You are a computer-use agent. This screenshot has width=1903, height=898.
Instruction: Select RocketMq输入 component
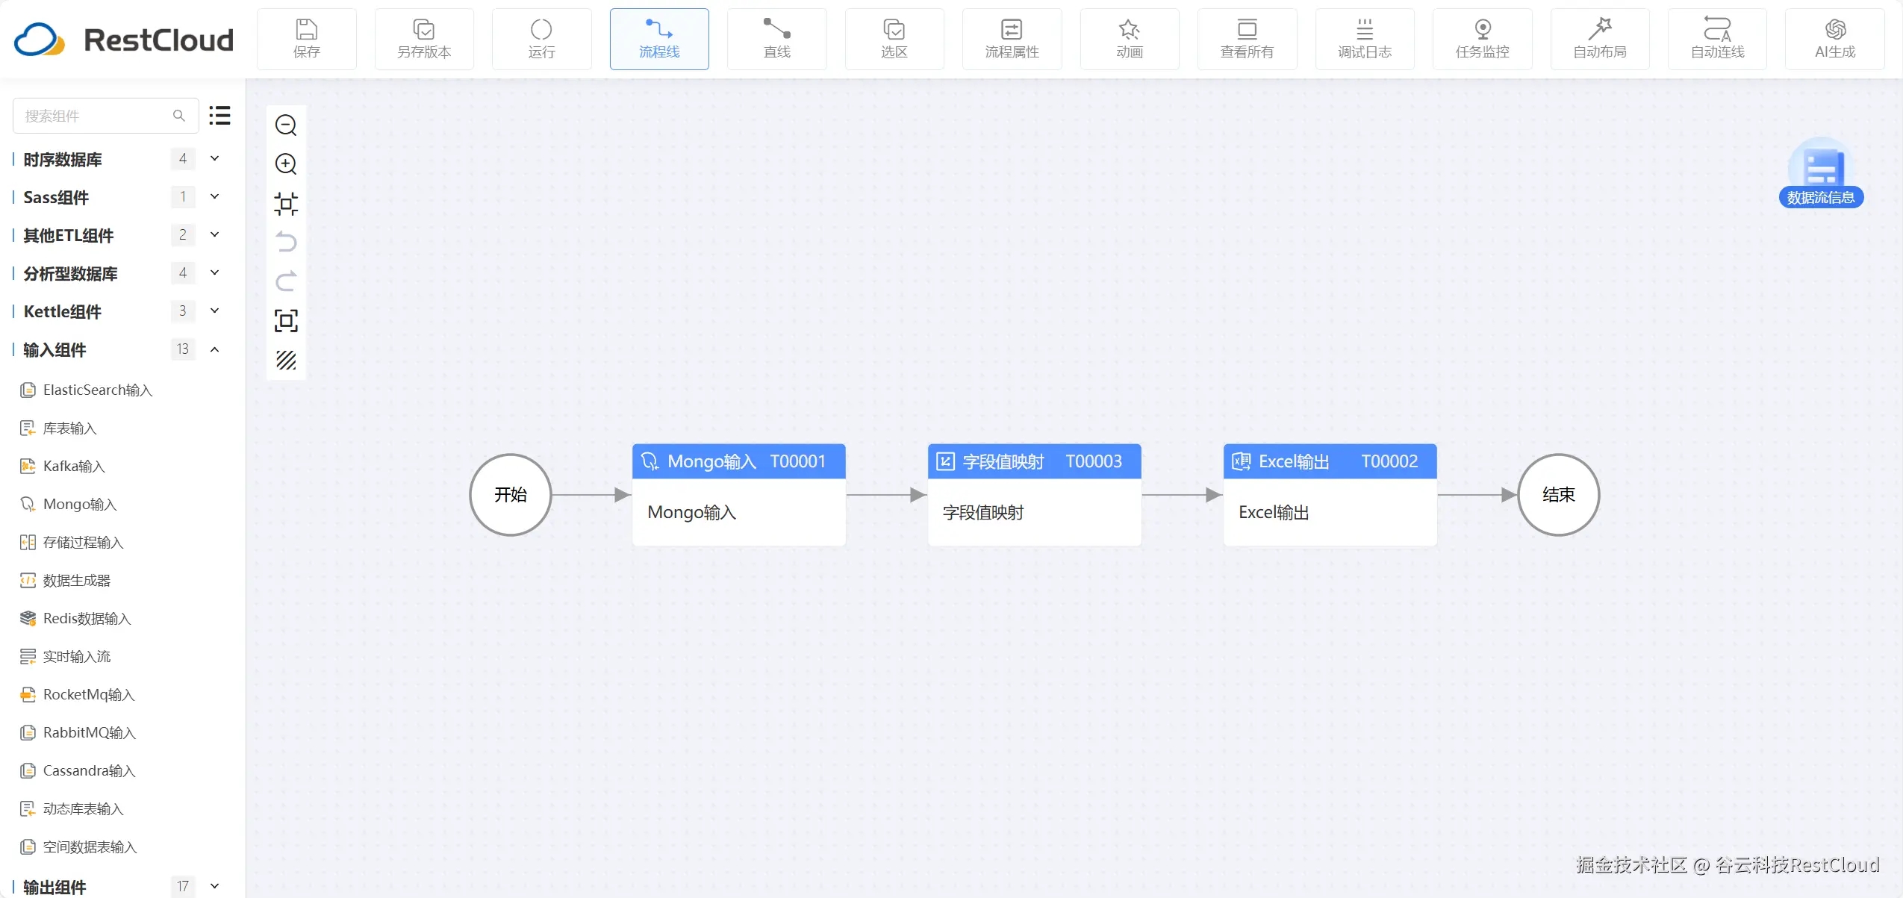coord(78,694)
